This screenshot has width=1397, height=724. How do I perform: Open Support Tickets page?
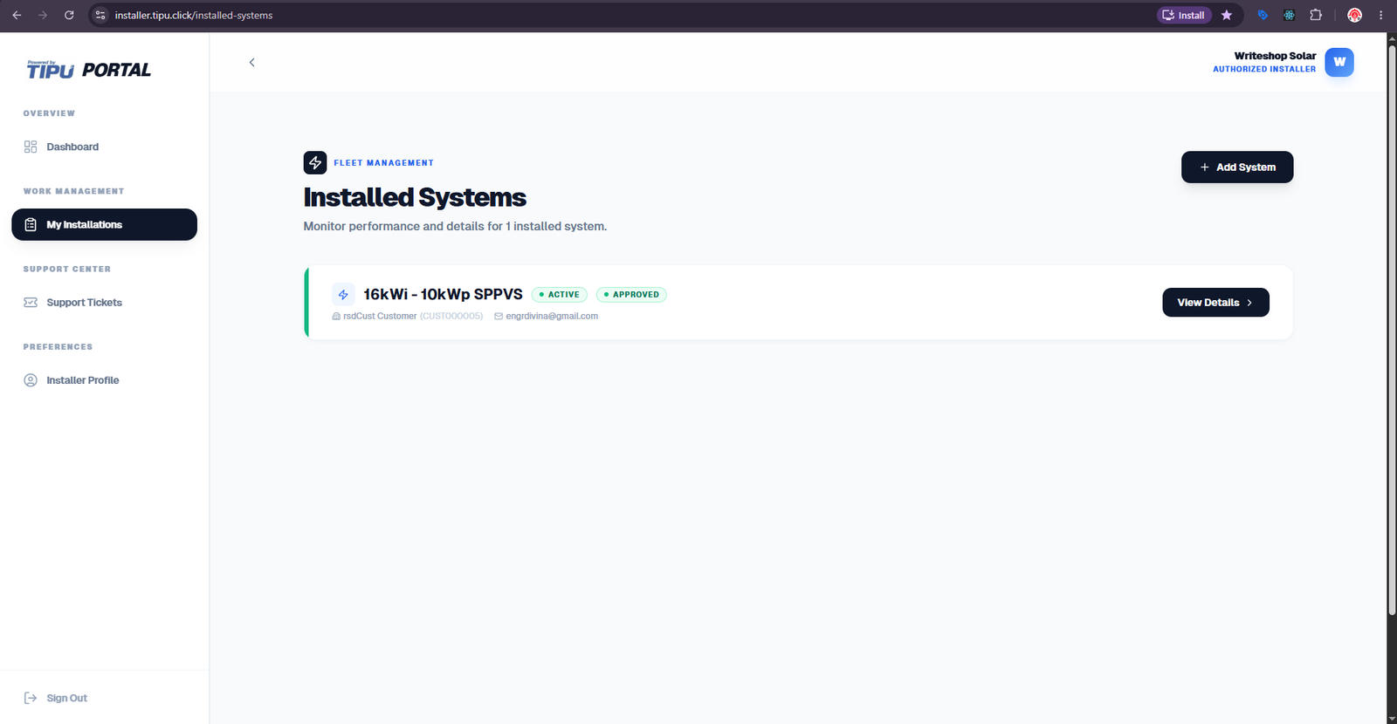pos(104,303)
